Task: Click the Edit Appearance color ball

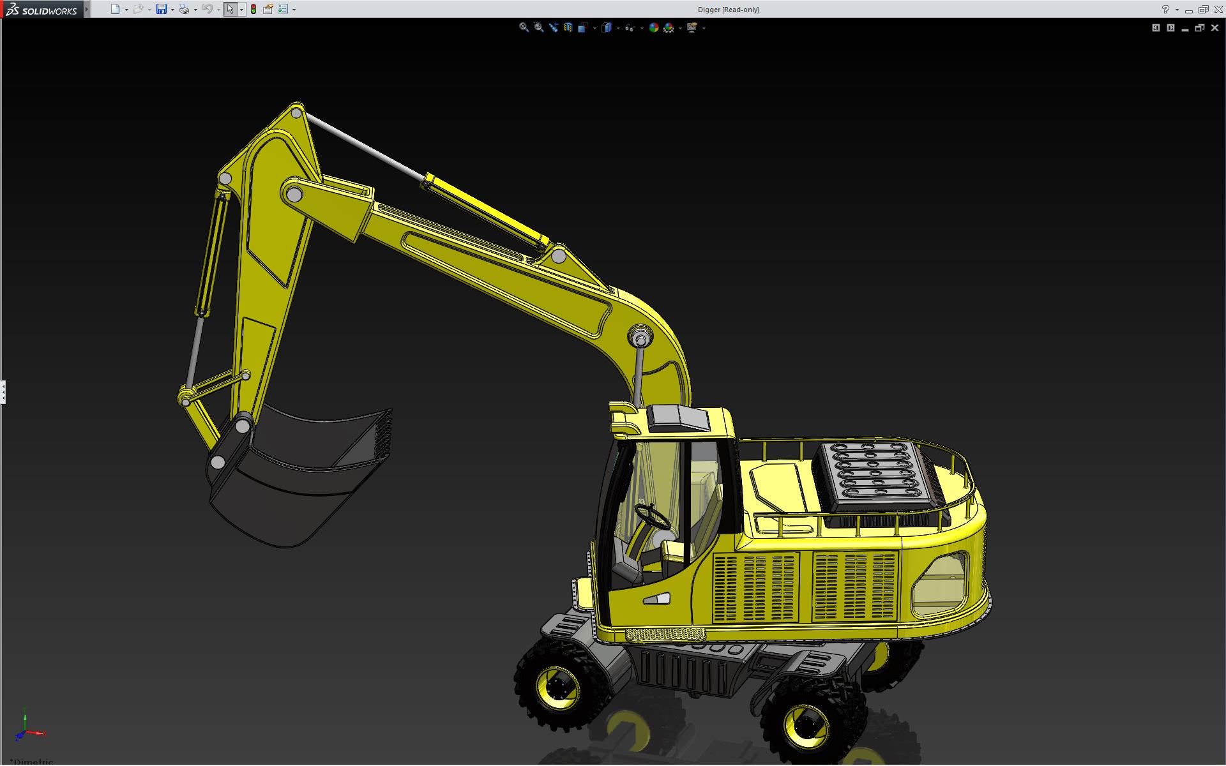Action: coord(653,27)
